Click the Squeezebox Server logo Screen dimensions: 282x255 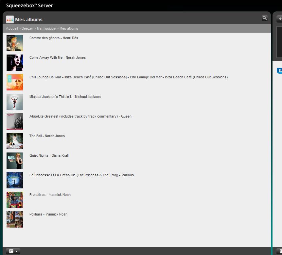tap(29, 6)
